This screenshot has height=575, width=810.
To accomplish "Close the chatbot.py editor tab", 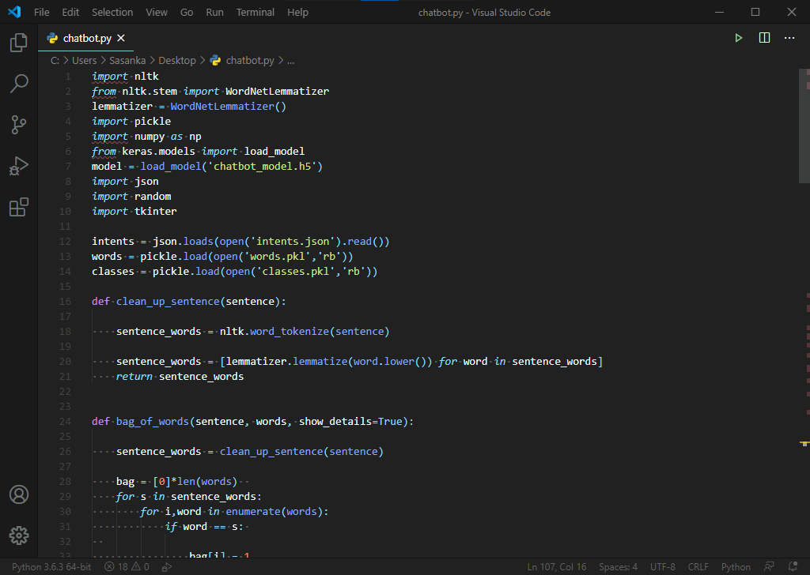I will point(120,39).
